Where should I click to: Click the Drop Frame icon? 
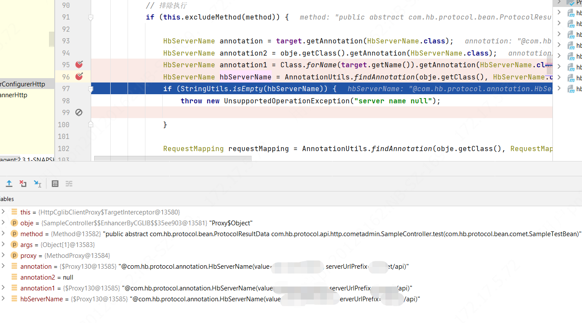coord(23,184)
